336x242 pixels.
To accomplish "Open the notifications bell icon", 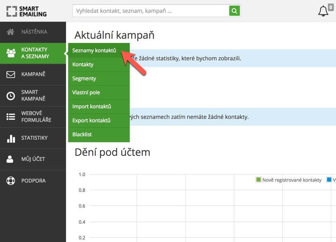I will (323, 11).
